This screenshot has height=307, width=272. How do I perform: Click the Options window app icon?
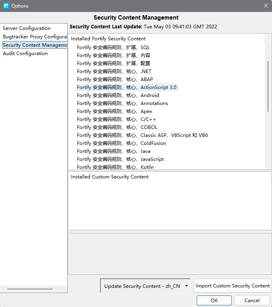point(6,6)
